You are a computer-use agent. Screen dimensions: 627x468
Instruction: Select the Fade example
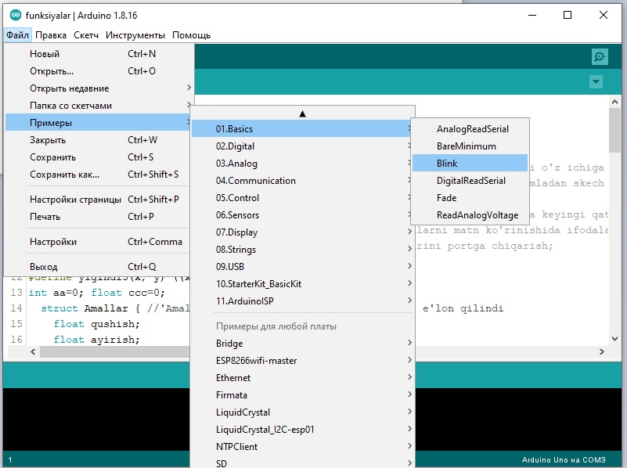pos(446,198)
